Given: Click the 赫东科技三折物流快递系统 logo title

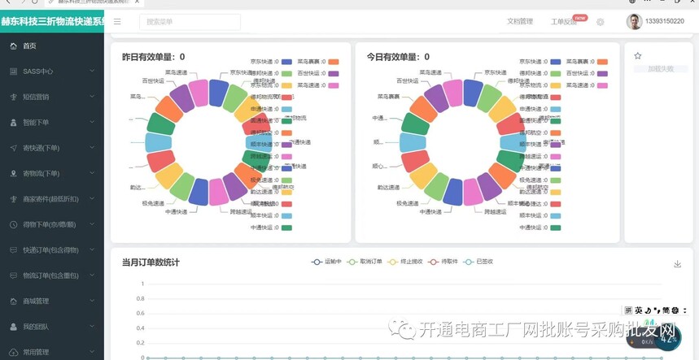Looking at the screenshot, I should click(52, 21).
